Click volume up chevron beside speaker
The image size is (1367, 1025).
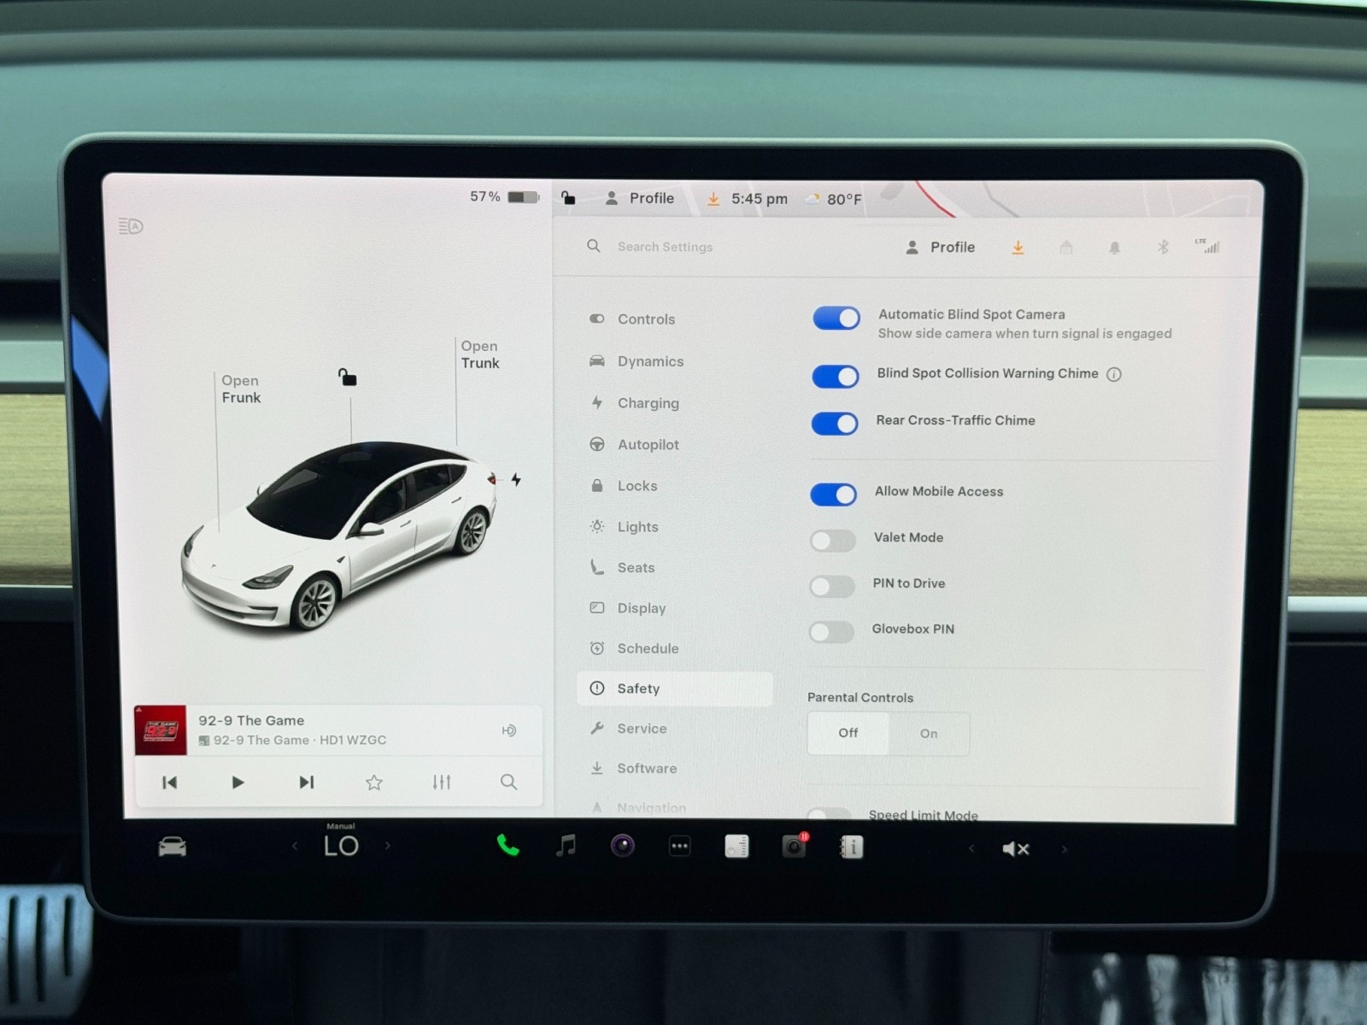[x=1064, y=849]
